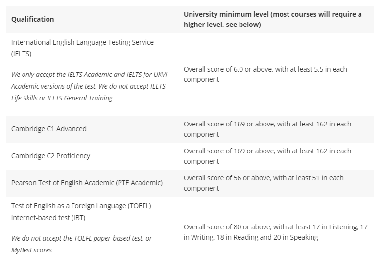Image resolution: width=384 pixels, height=276 pixels.
Task: Click the Qualification column header
Action: click(x=32, y=19)
